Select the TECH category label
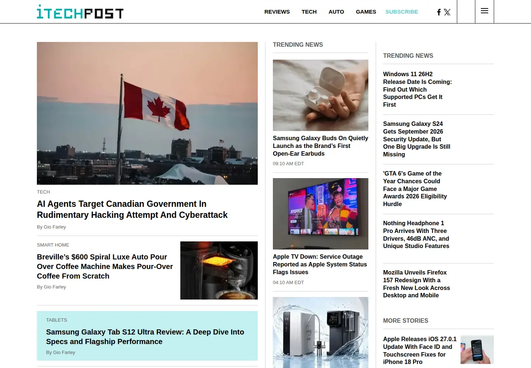Screen dimensions: 531x368 click(43, 192)
